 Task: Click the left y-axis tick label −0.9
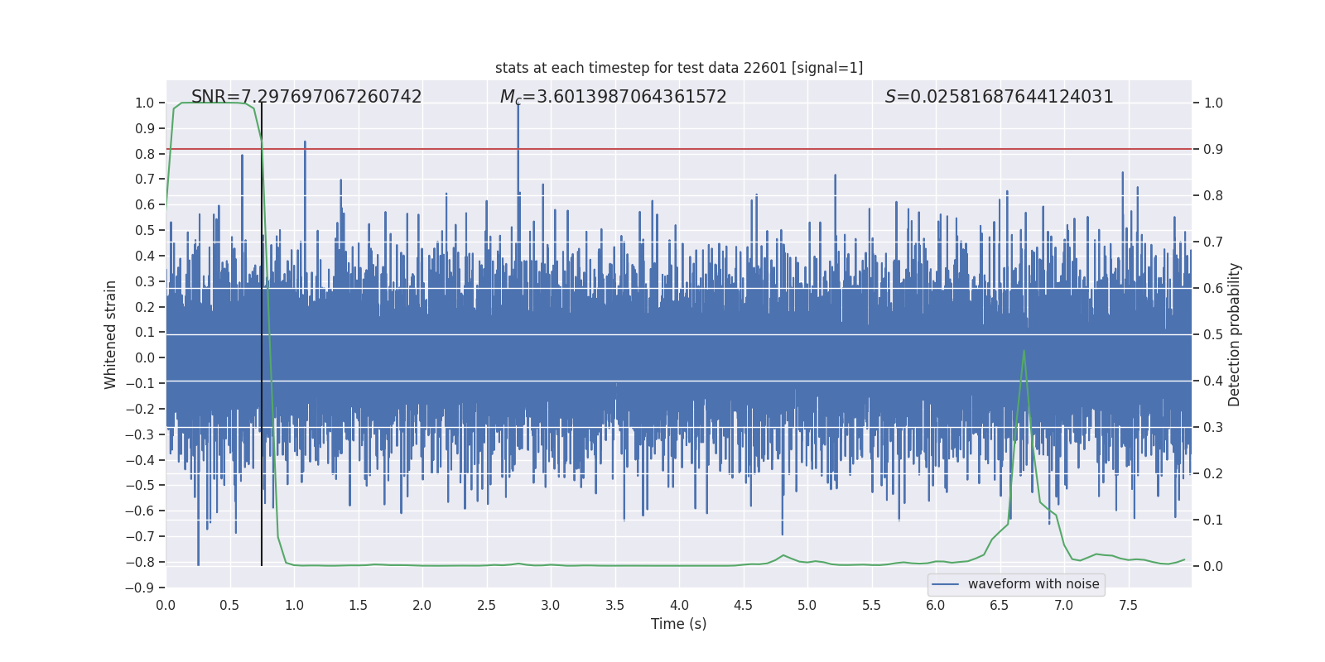140,588
